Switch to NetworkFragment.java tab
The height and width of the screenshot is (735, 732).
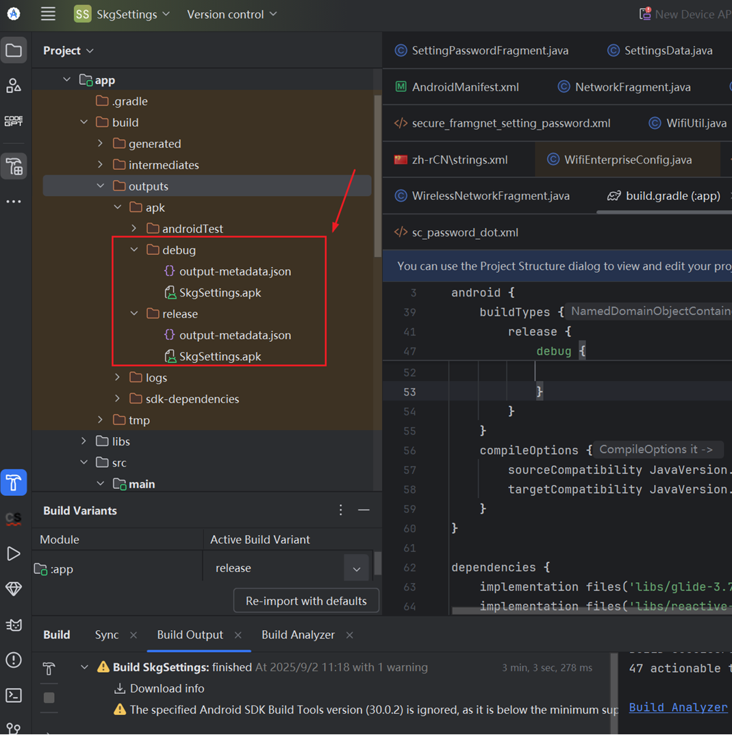tap(624, 87)
